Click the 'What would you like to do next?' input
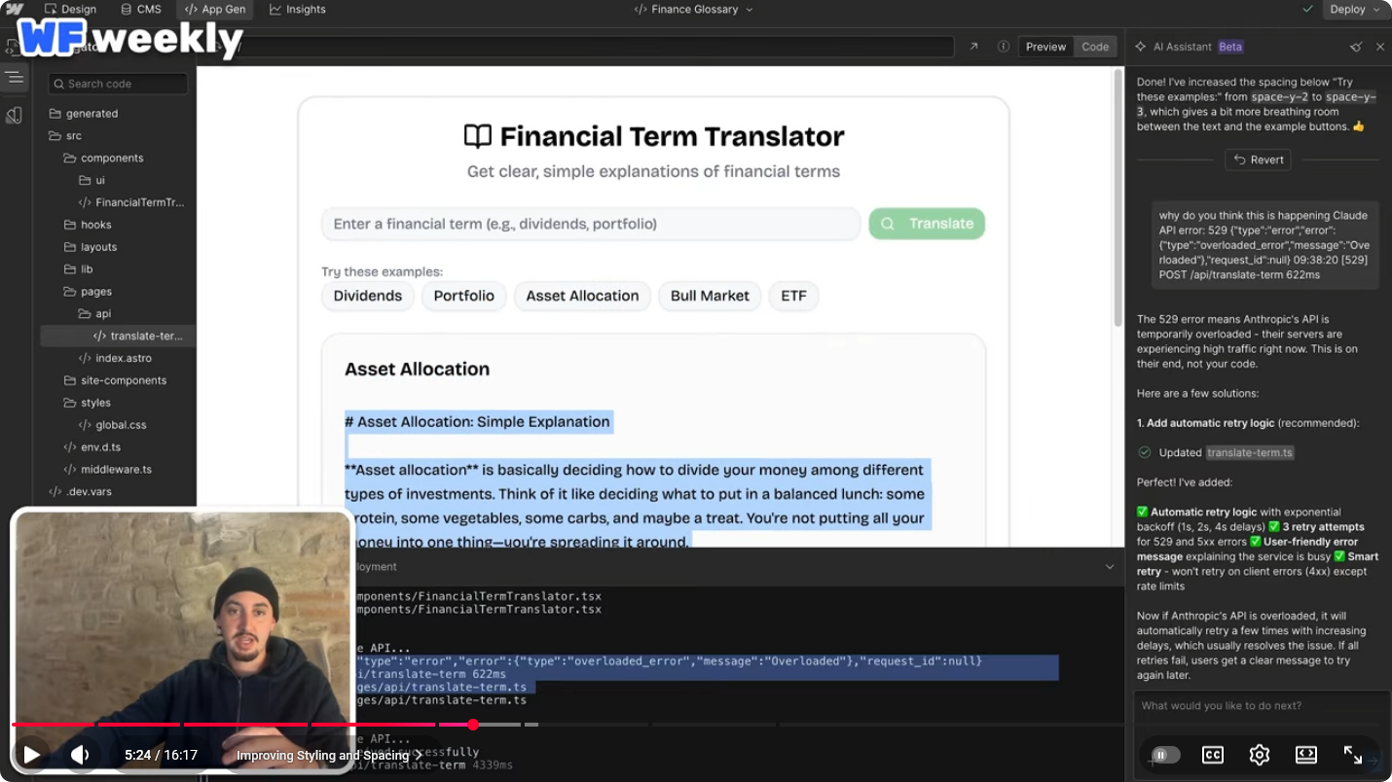 pos(1261,706)
